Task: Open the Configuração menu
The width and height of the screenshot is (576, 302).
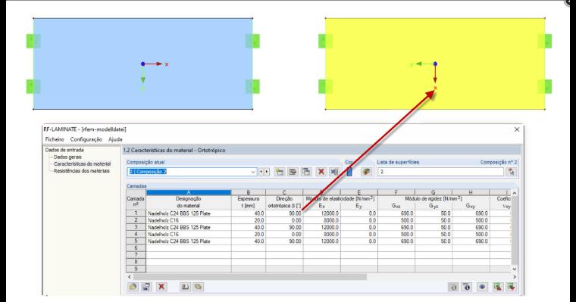Action: pyautogui.click(x=86, y=139)
